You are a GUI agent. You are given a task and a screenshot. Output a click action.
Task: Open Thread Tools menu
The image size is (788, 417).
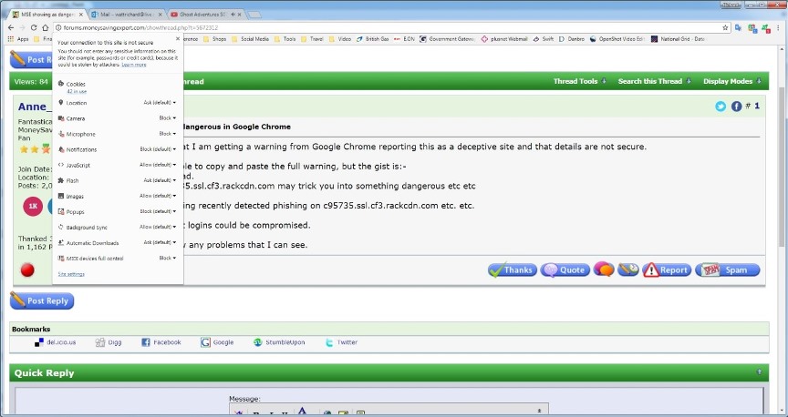point(579,81)
